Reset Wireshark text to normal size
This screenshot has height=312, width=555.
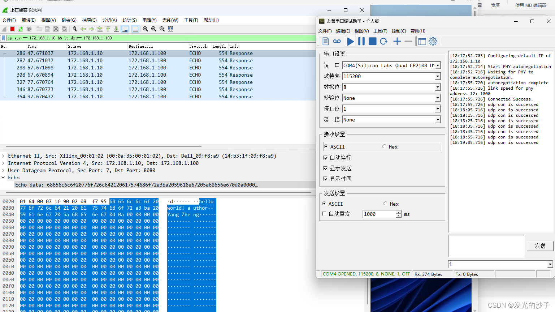162,29
